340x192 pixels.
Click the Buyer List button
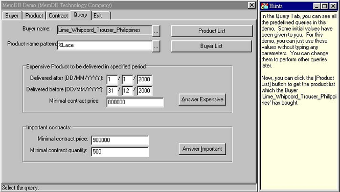(x=212, y=46)
